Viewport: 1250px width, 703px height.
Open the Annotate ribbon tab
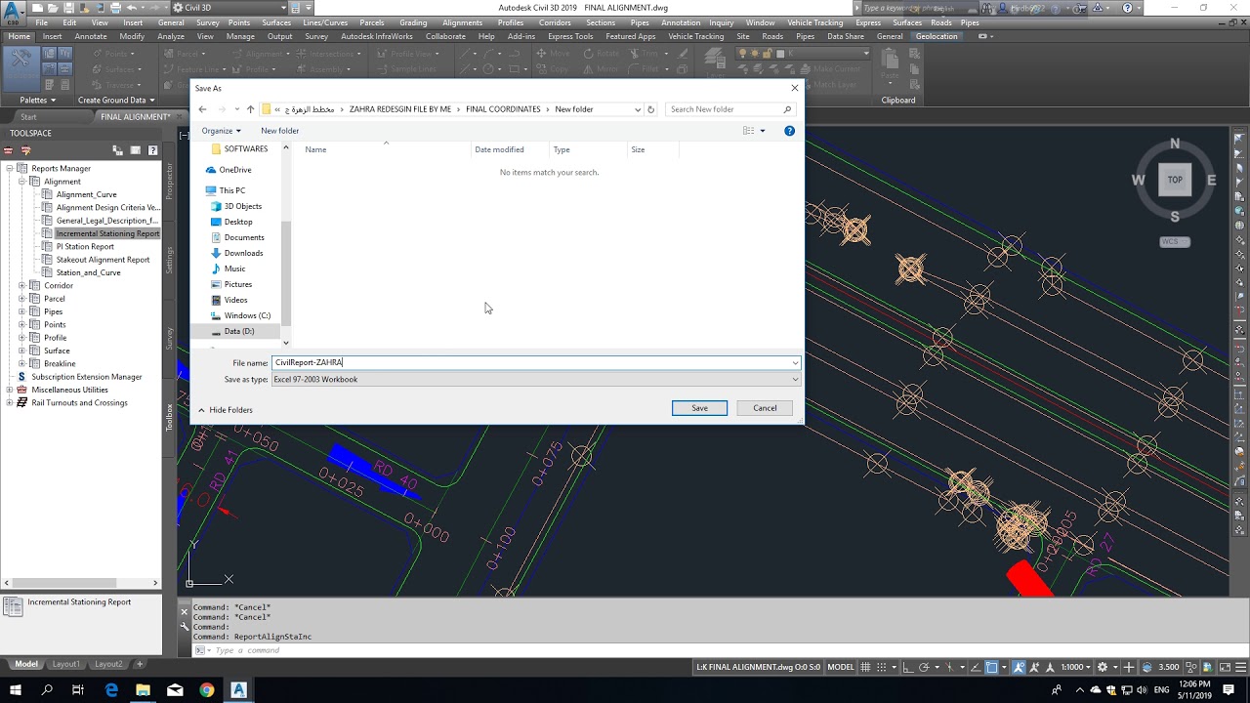pos(91,36)
